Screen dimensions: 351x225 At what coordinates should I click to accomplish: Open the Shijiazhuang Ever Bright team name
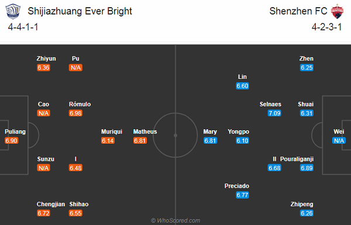tap(80, 12)
